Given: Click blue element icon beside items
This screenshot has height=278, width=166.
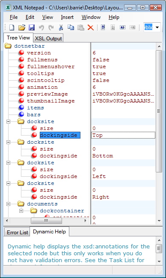Looking at the screenshot, I should (21, 108).
